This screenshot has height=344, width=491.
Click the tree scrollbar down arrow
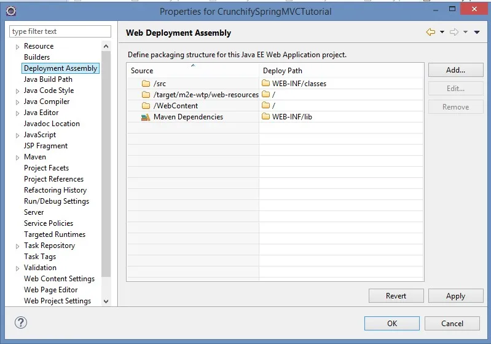tap(106, 302)
